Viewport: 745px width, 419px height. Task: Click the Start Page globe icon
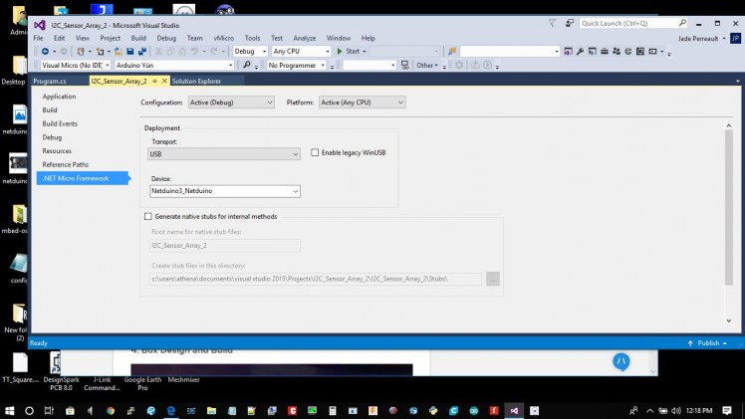pos(628,51)
